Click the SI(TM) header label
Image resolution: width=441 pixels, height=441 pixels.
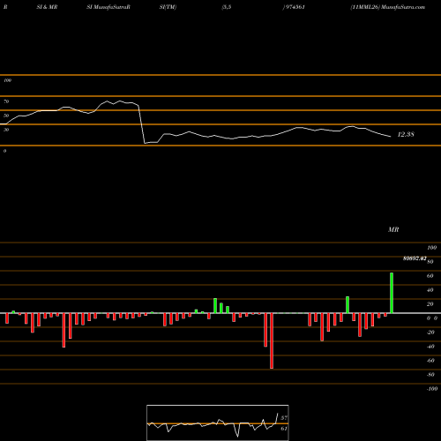pos(168,7)
